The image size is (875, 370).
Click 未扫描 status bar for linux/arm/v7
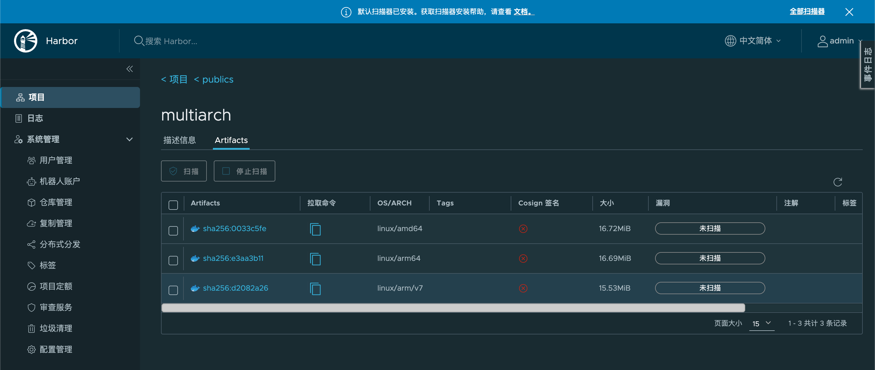[x=710, y=288]
